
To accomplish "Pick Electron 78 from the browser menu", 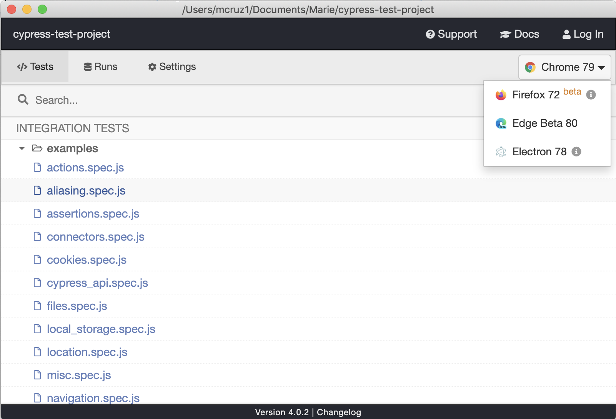I will [547, 151].
